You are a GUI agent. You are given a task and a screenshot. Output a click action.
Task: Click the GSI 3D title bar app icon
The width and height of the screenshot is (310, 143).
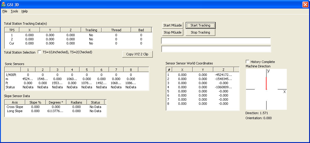3,4
